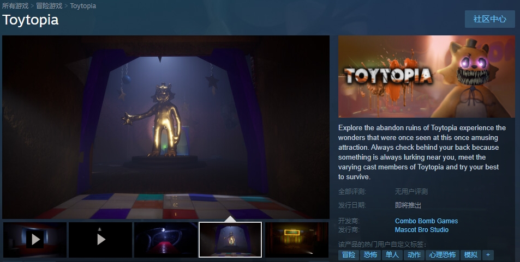The width and height of the screenshot is (520, 262).
Task: Select the 冒险 tag
Action: point(349,255)
